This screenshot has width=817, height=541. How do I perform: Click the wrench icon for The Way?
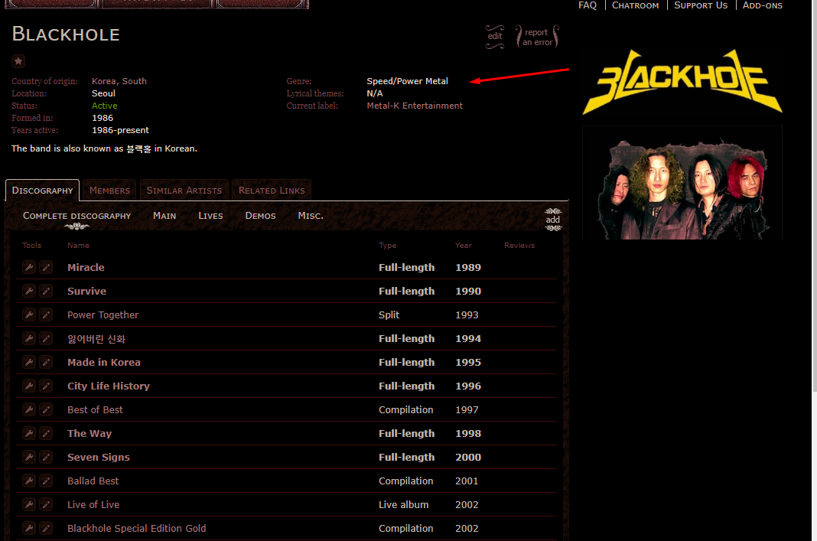point(29,434)
